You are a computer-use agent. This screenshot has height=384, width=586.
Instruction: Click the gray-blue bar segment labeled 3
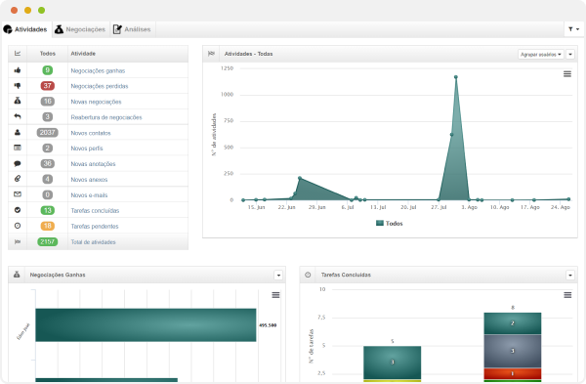click(x=513, y=351)
